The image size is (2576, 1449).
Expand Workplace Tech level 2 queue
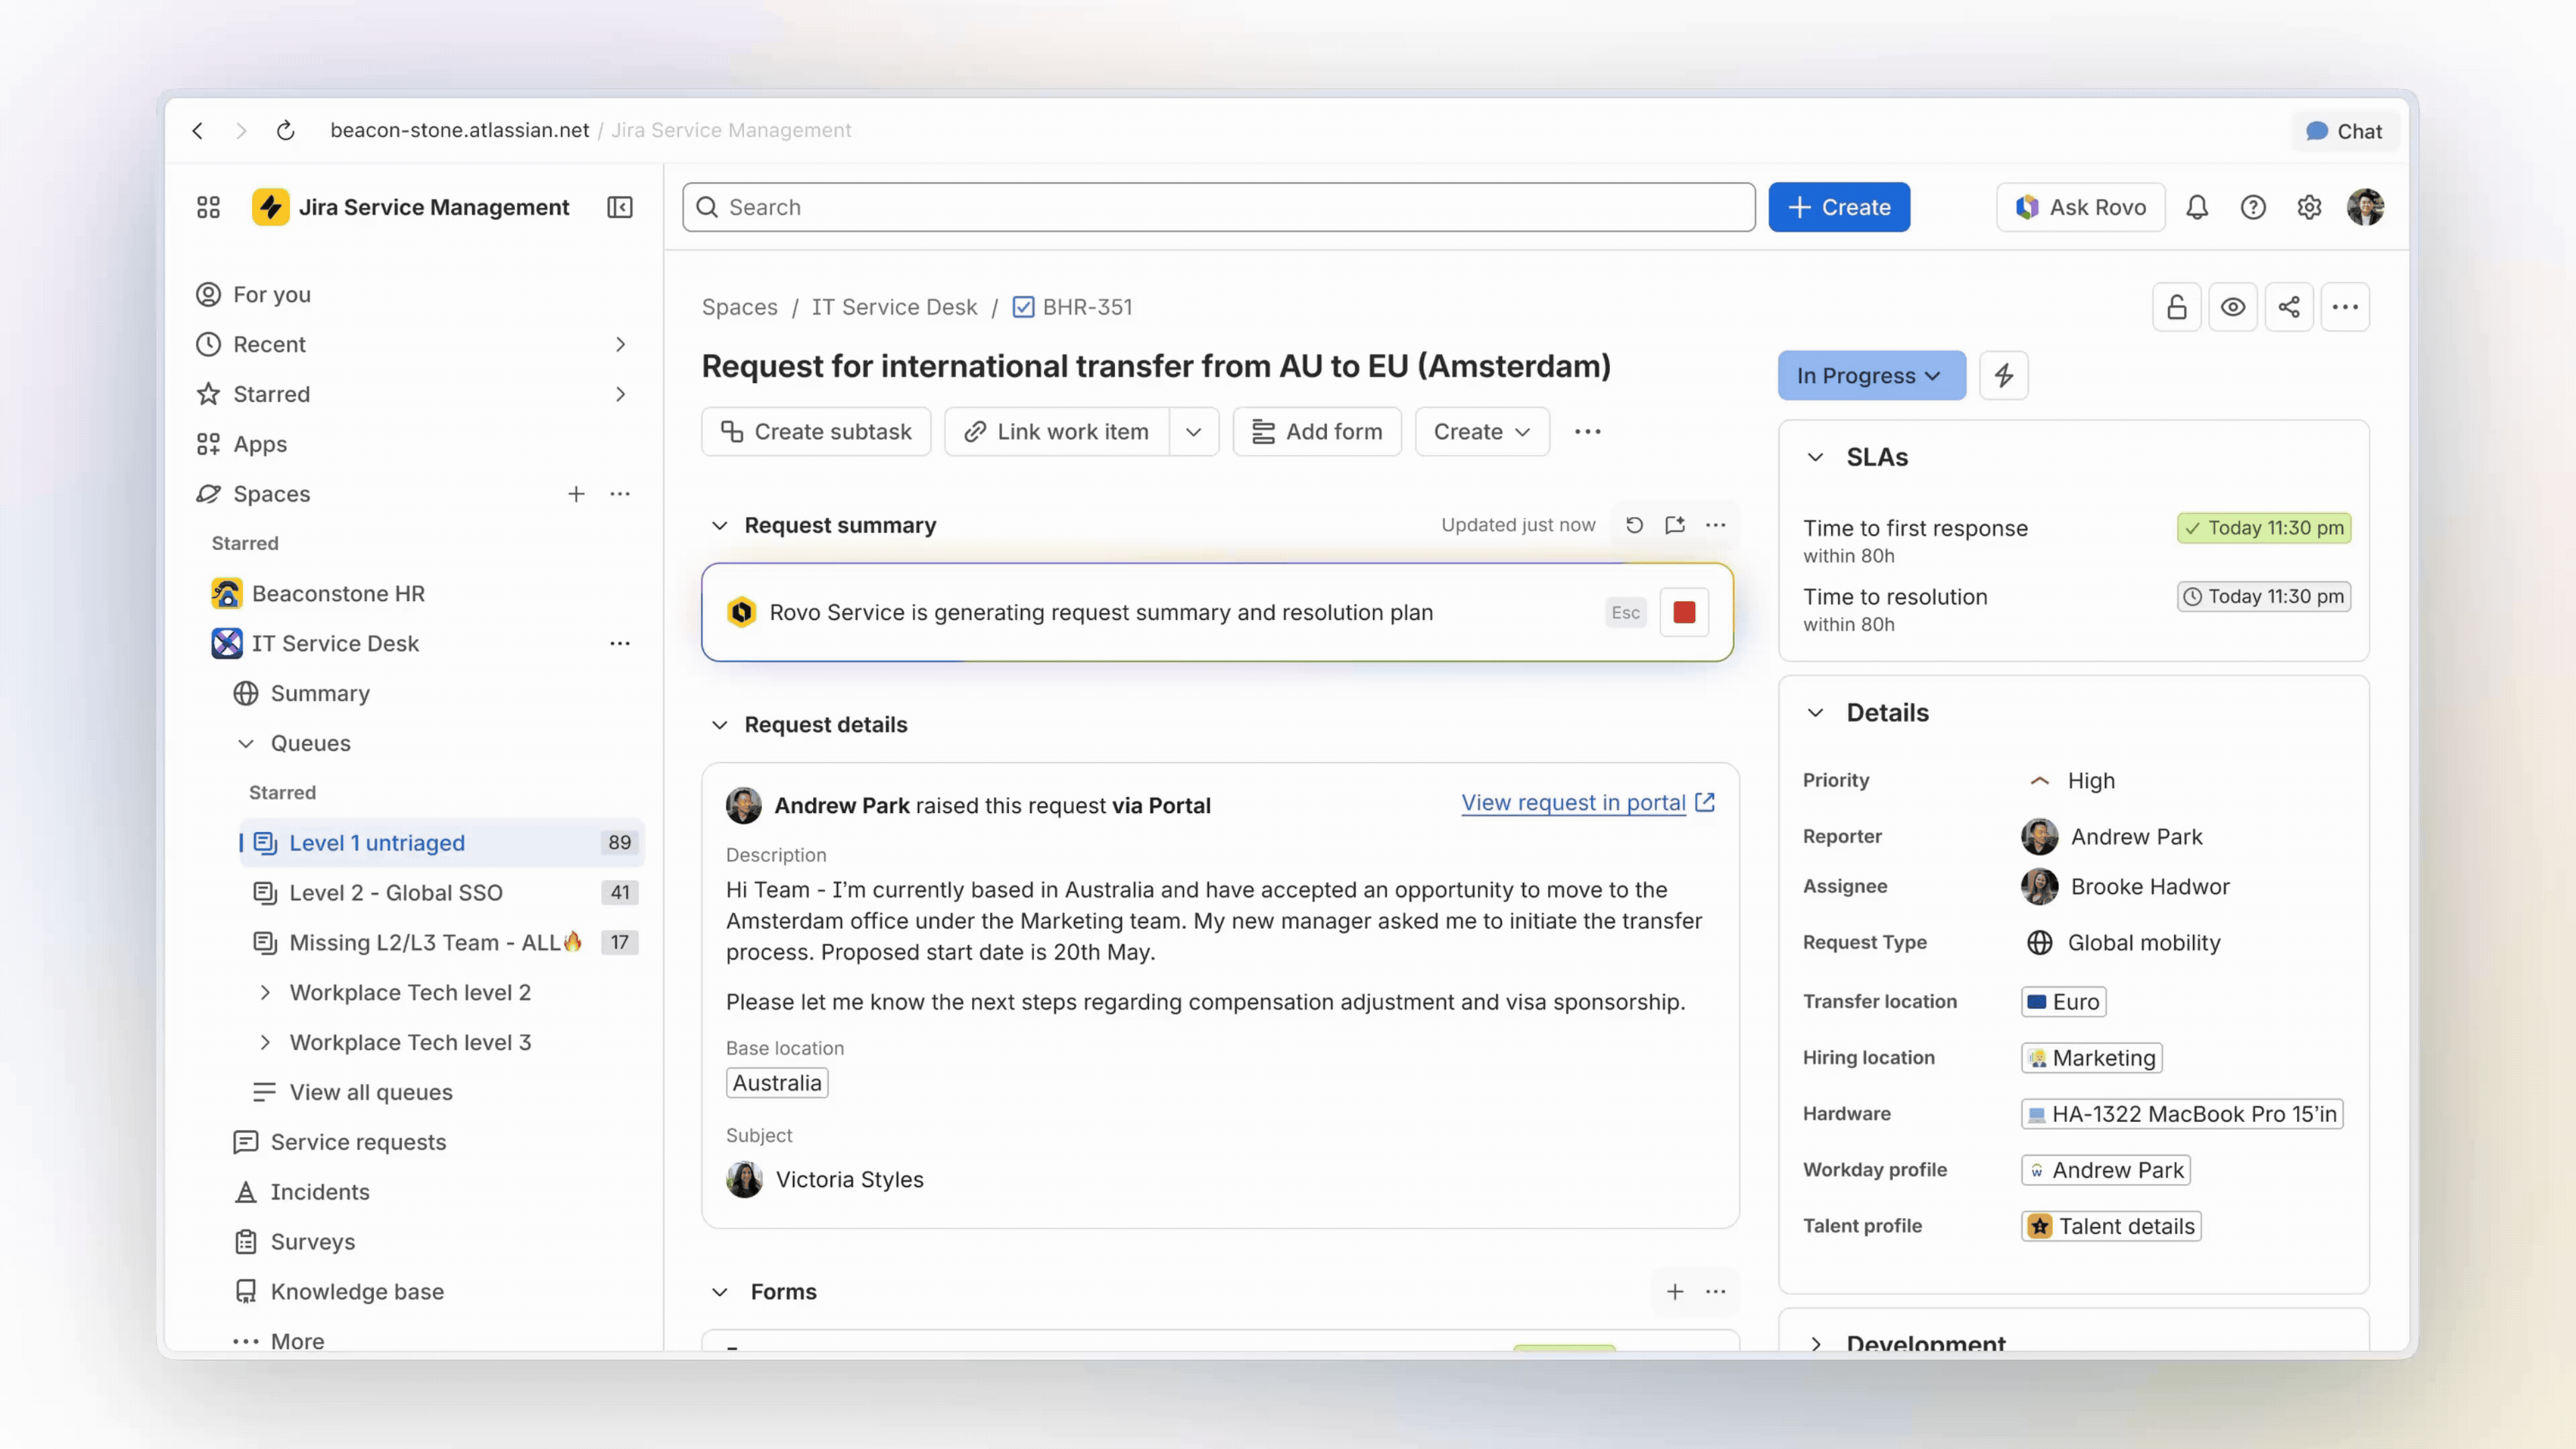pos(265,992)
